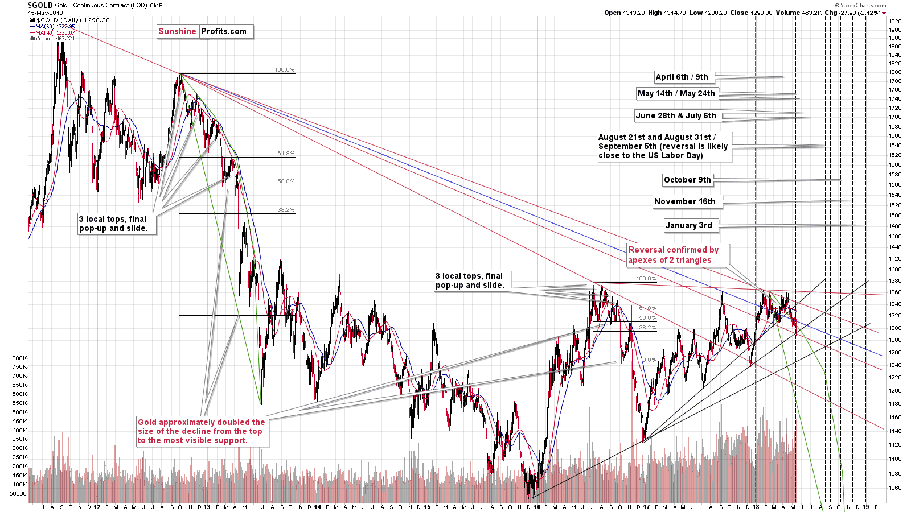Click the 800K volume axis label

click(19, 358)
